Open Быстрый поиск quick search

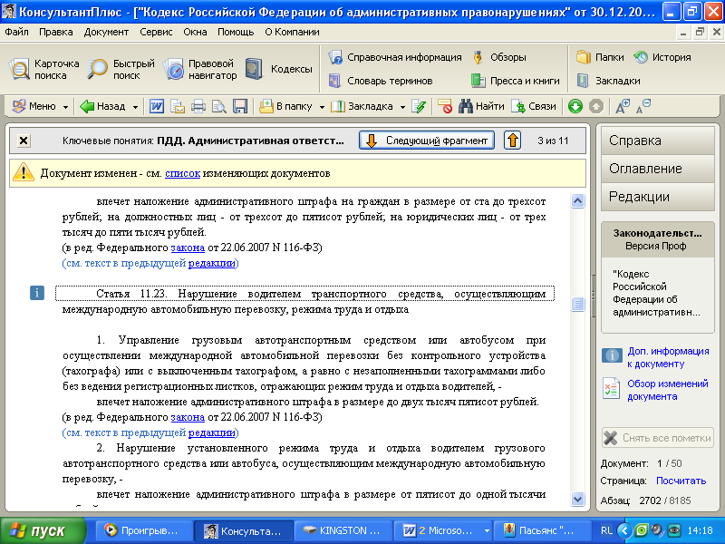(121, 70)
